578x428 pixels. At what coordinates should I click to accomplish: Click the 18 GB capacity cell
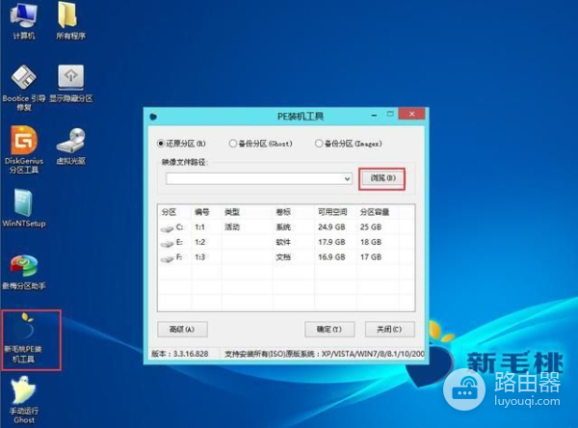(371, 242)
